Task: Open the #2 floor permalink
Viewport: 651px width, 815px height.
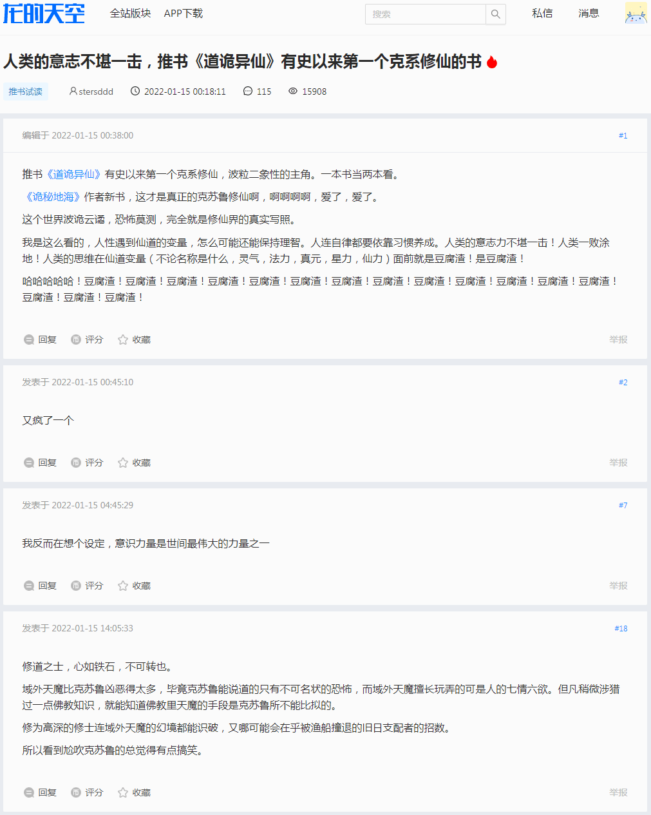Action: point(623,382)
